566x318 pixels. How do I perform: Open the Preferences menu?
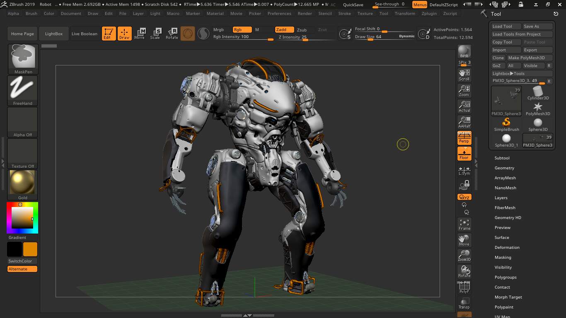pos(279,13)
